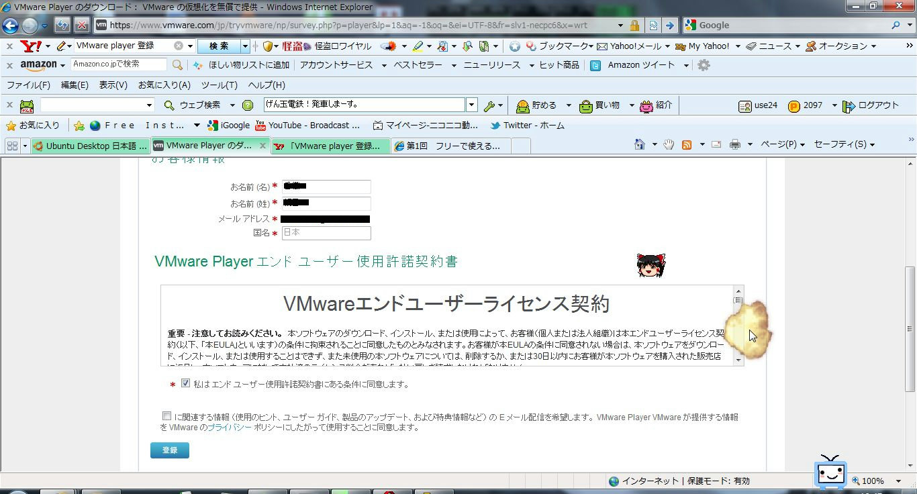Expand the ブックマーク dropdown
917x494 pixels.
click(x=591, y=46)
